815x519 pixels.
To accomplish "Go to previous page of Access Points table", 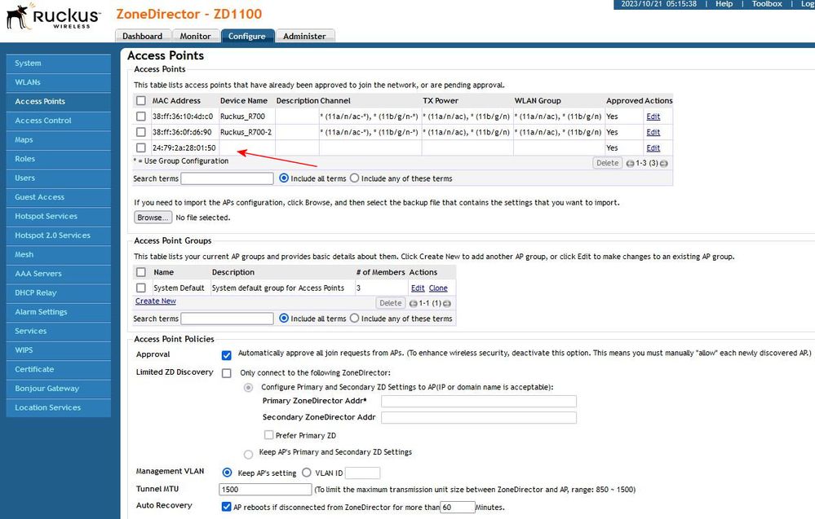I will (x=629, y=164).
